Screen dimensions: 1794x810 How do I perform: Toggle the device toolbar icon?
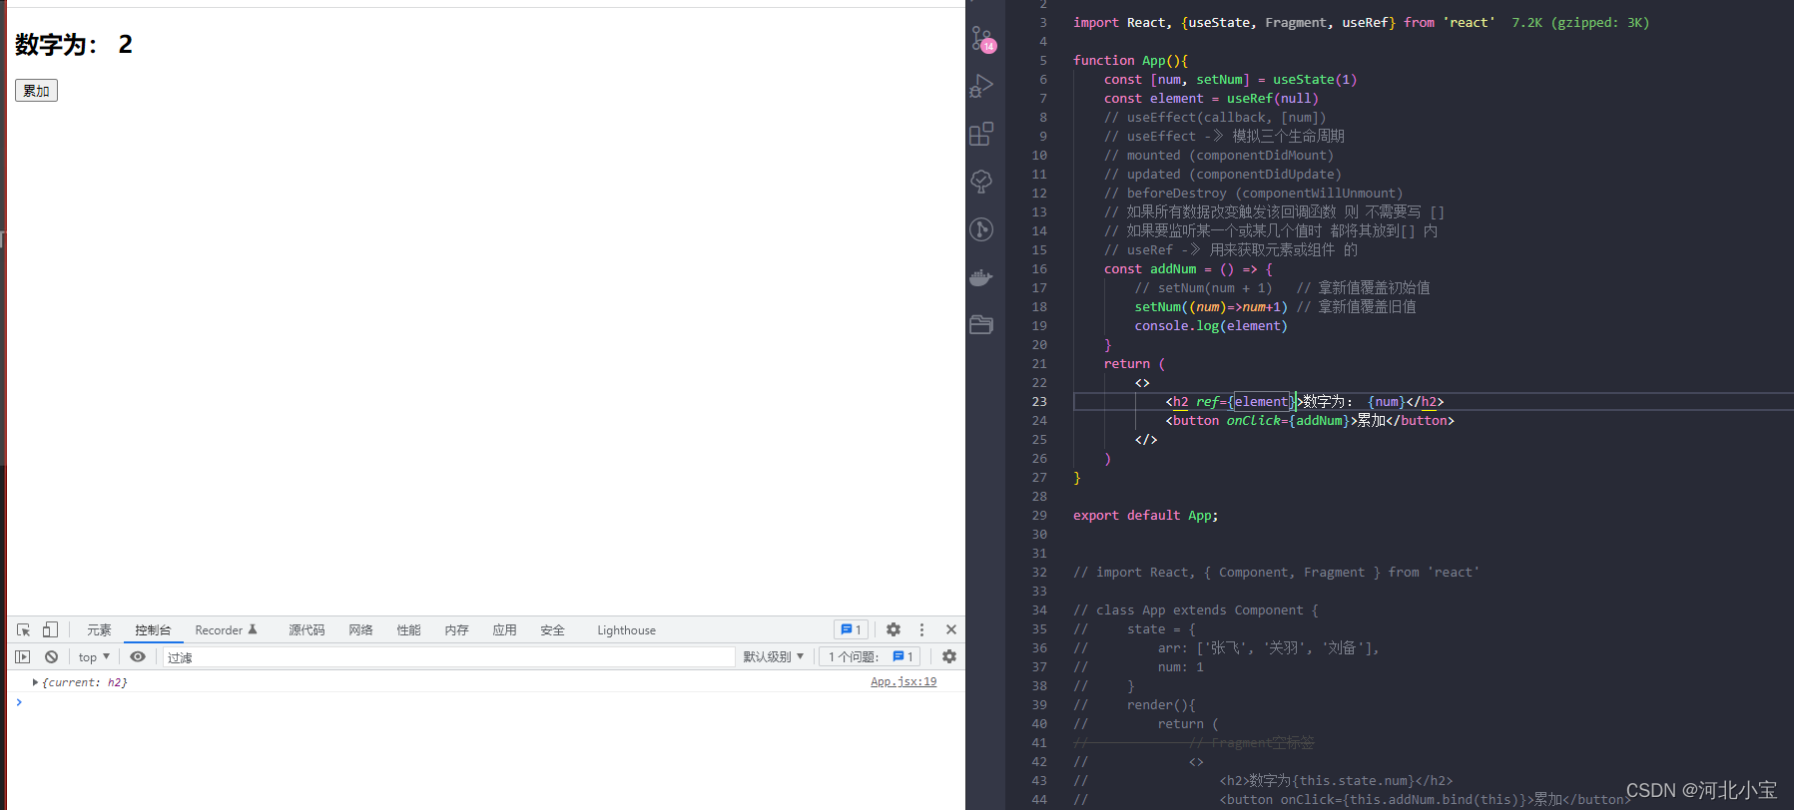point(50,629)
